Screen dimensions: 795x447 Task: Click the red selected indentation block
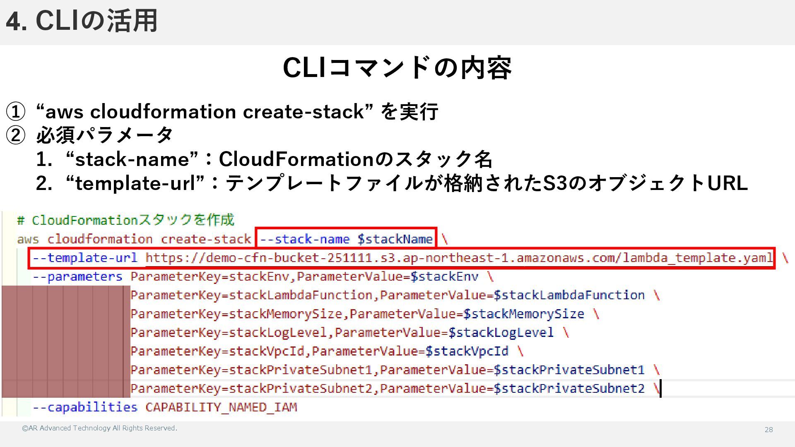pos(65,341)
